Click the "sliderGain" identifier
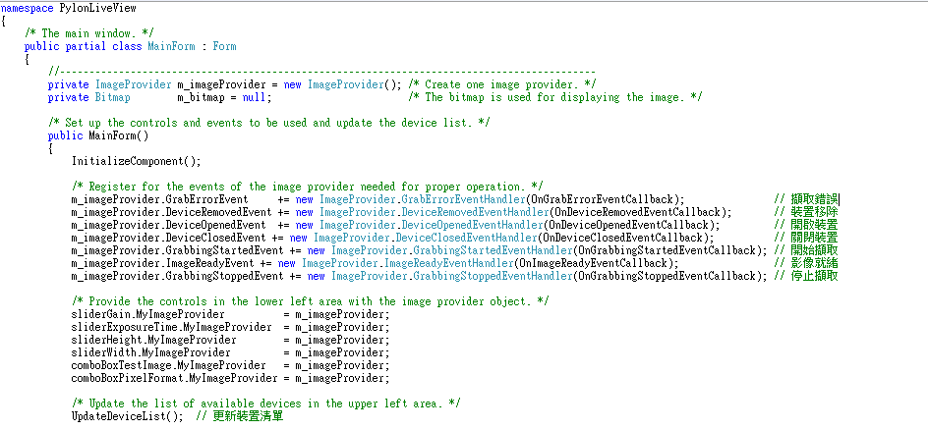 100,314
